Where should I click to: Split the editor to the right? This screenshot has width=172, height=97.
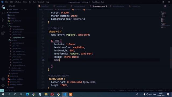tap(165, 6)
